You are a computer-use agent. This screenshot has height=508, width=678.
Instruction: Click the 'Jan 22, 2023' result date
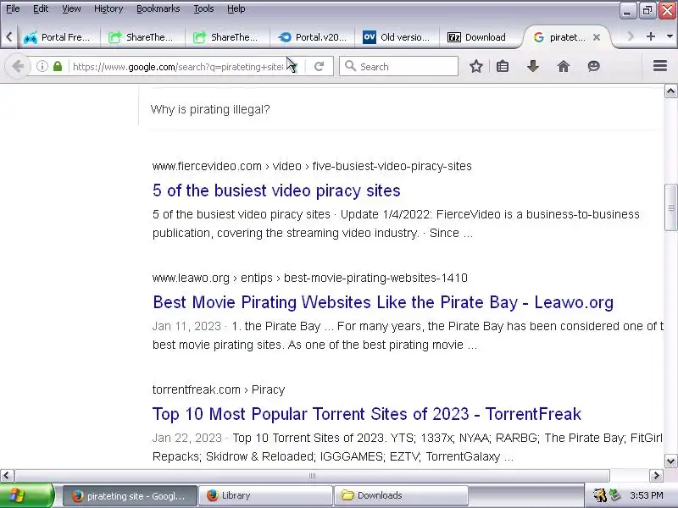pos(186,438)
